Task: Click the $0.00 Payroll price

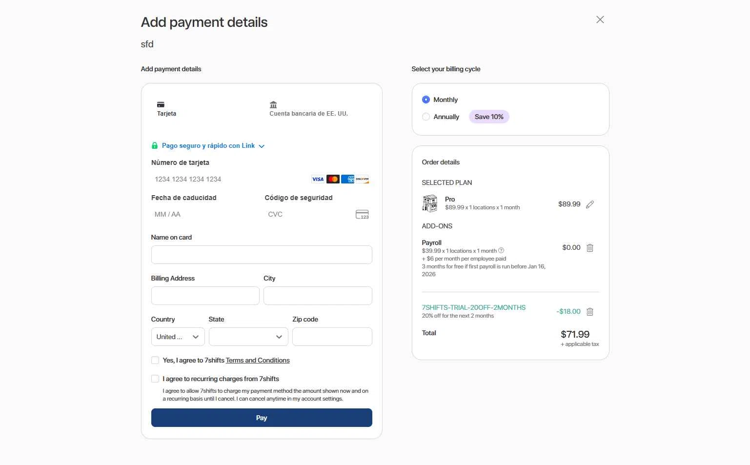Action: pos(571,247)
